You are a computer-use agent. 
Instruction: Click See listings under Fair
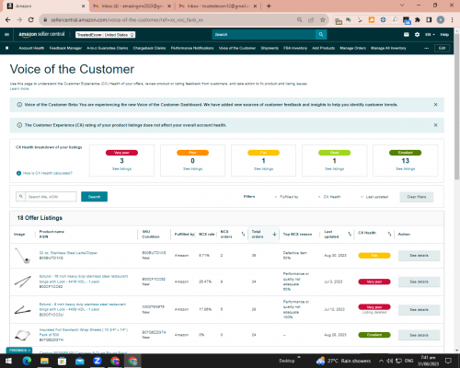[263, 169]
